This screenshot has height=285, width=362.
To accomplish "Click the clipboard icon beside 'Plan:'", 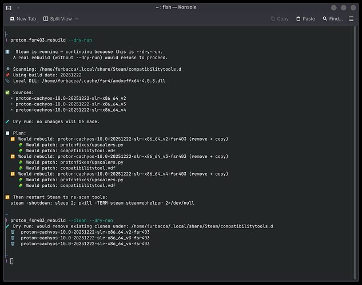I will pyautogui.click(x=7, y=133).
